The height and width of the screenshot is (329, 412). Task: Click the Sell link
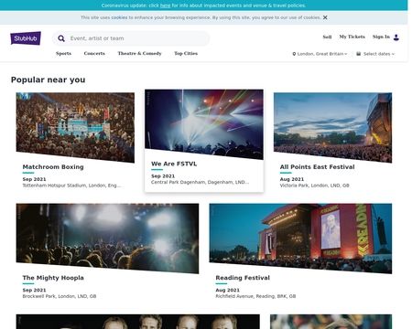pos(327,37)
